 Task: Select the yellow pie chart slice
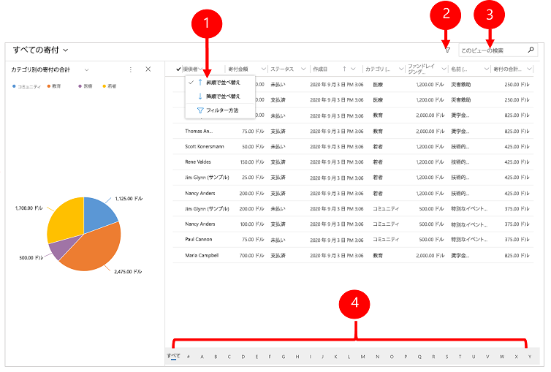[x=66, y=219]
